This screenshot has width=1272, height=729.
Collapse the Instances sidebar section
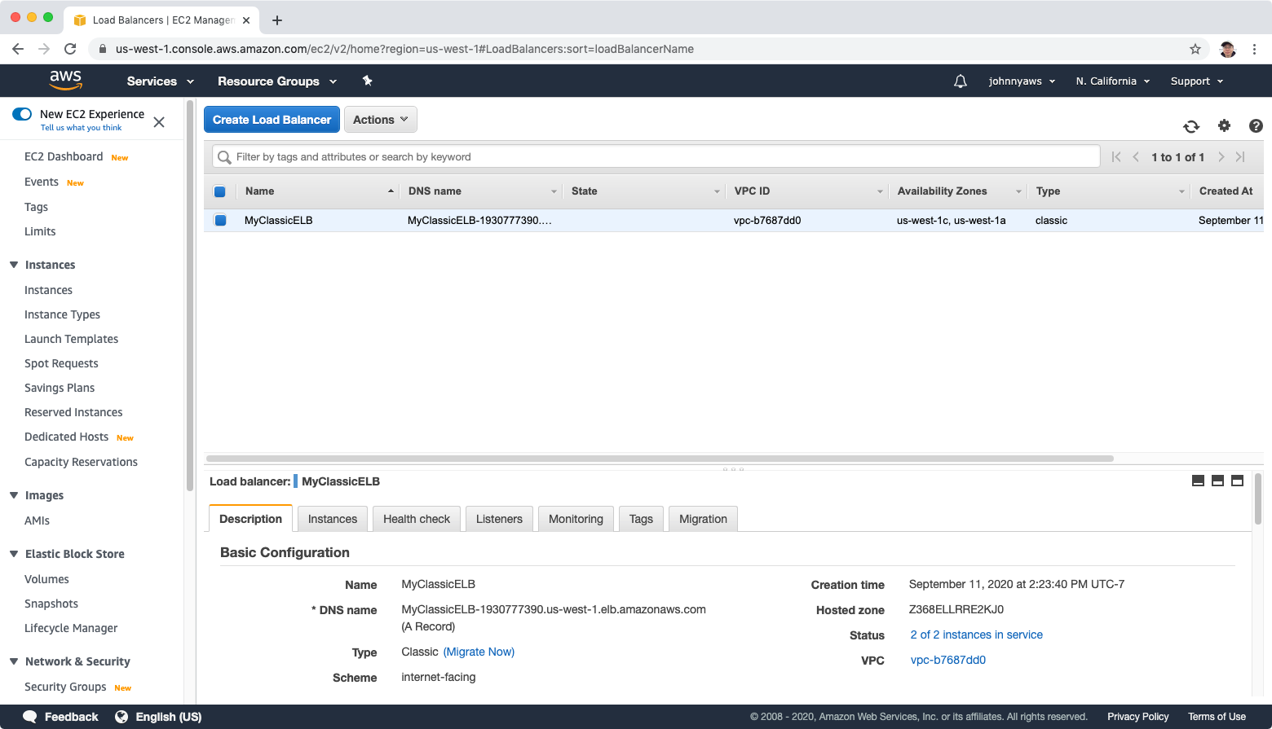tap(14, 265)
